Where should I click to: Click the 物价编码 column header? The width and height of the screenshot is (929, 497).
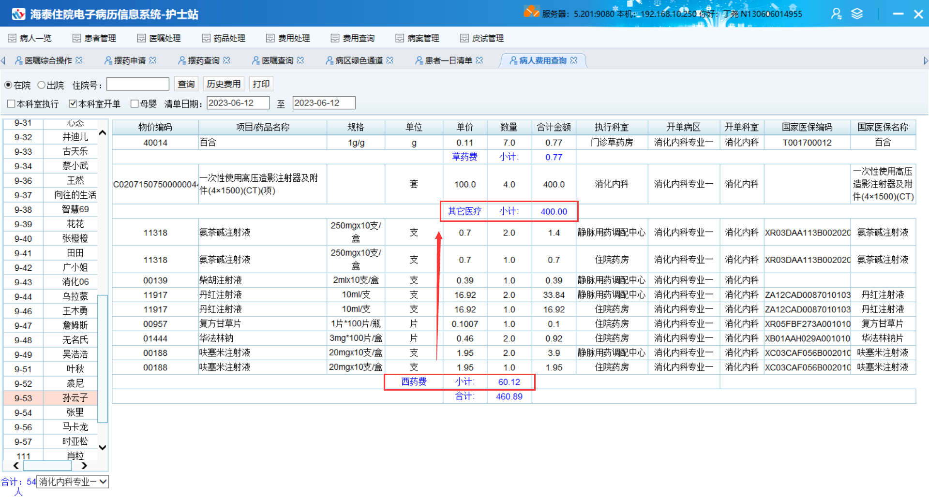pos(155,127)
